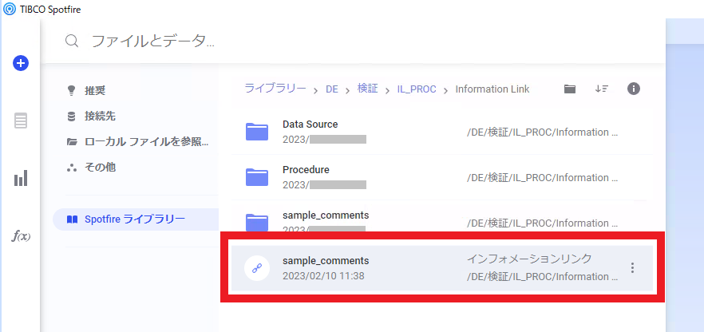This screenshot has height=332, width=704.
Task: Select 接続先 in the left panel
Action: click(x=100, y=117)
